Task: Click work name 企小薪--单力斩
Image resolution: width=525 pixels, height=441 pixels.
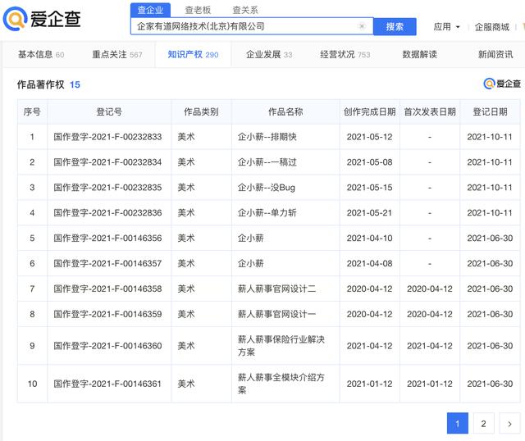Action: [267, 213]
